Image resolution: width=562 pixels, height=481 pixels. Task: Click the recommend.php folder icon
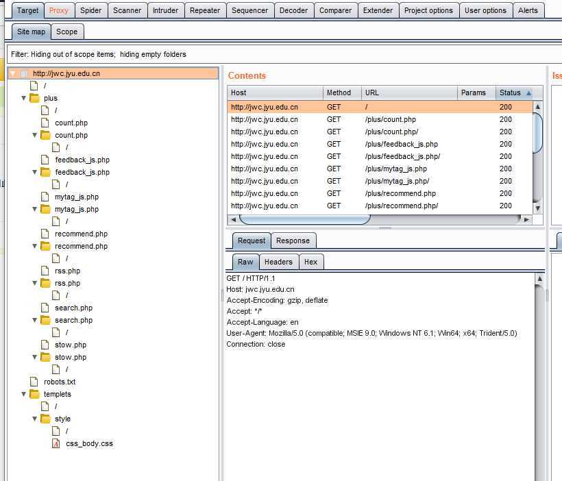coord(45,246)
